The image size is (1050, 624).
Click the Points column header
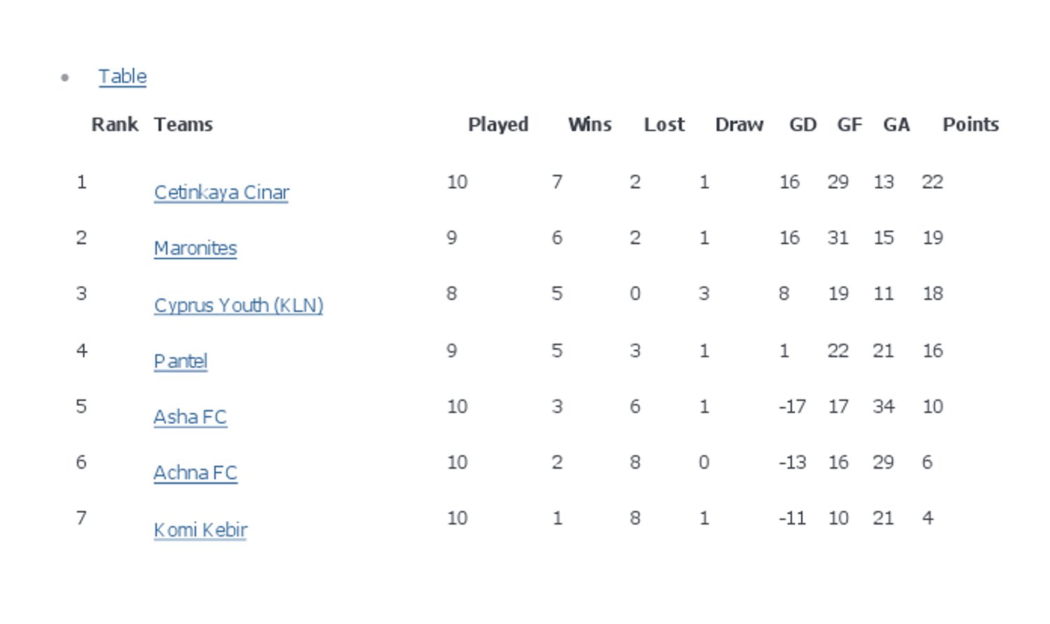(x=971, y=125)
